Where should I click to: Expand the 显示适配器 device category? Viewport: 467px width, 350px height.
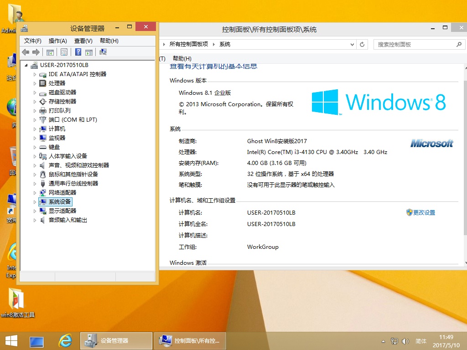click(x=35, y=211)
